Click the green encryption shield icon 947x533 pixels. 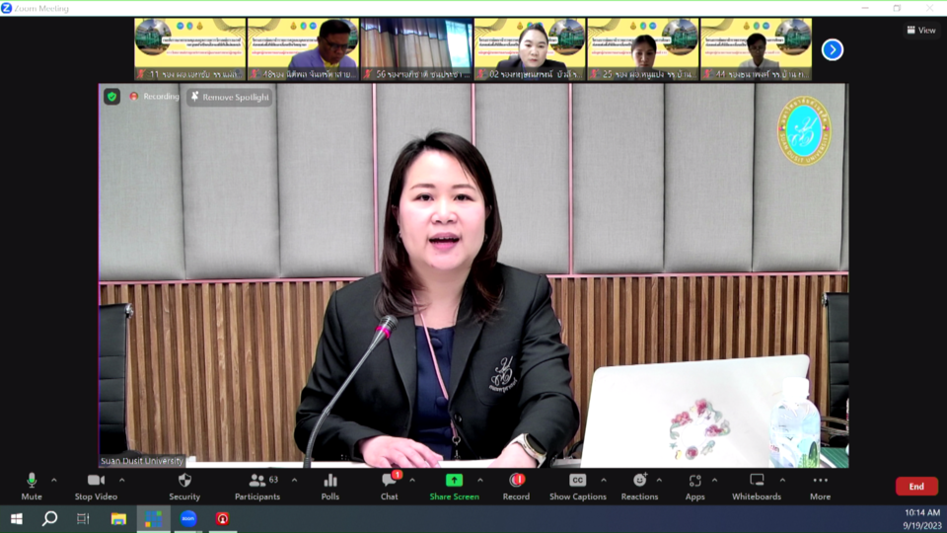[x=111, y=97]
